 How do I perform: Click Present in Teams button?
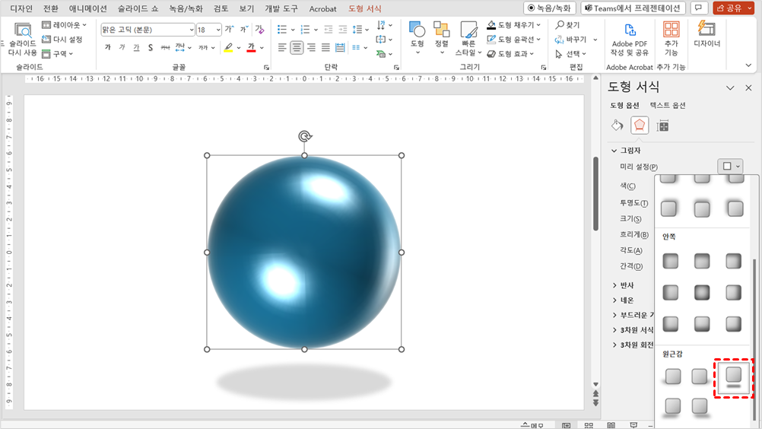[633, 8]
